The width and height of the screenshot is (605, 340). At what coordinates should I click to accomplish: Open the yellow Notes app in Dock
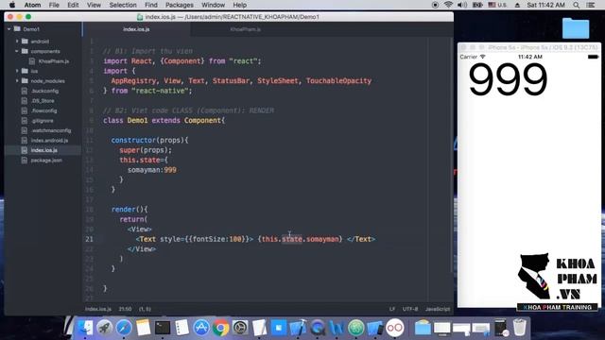pos(143,328)
